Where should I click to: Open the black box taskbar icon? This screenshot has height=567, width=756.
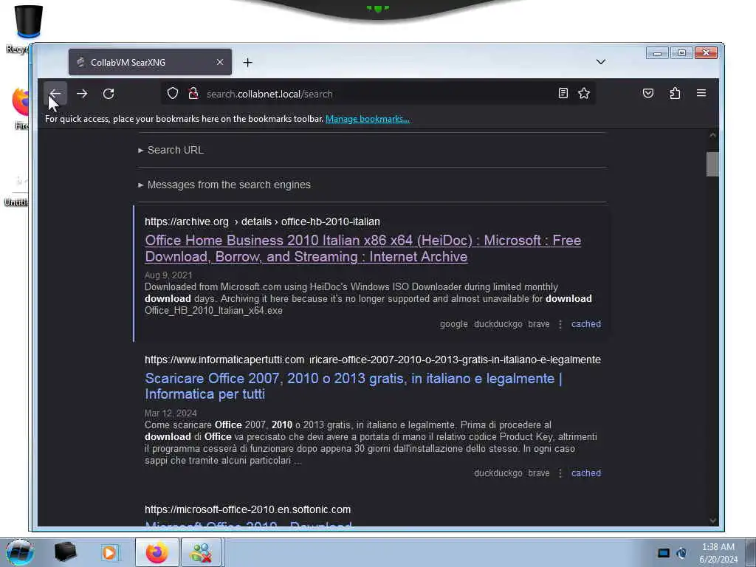(65, 552)
